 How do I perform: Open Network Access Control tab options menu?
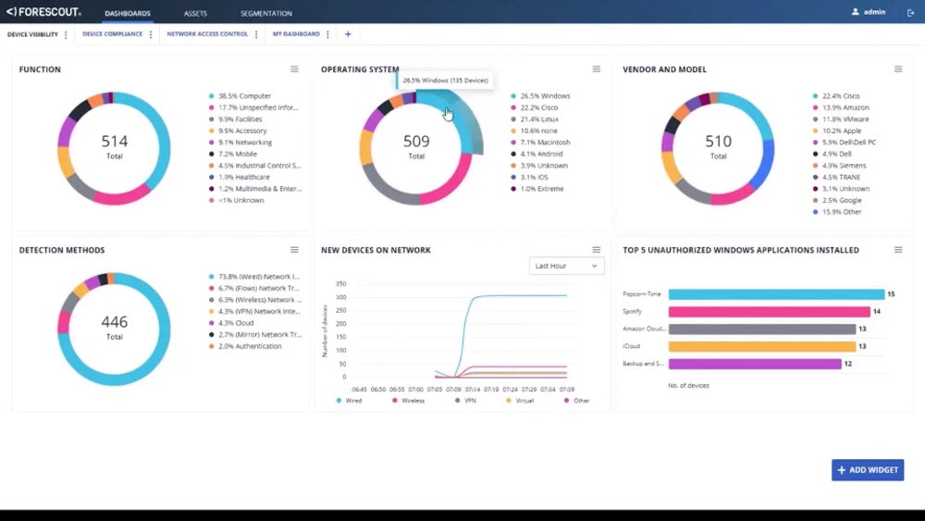(256, 34)
